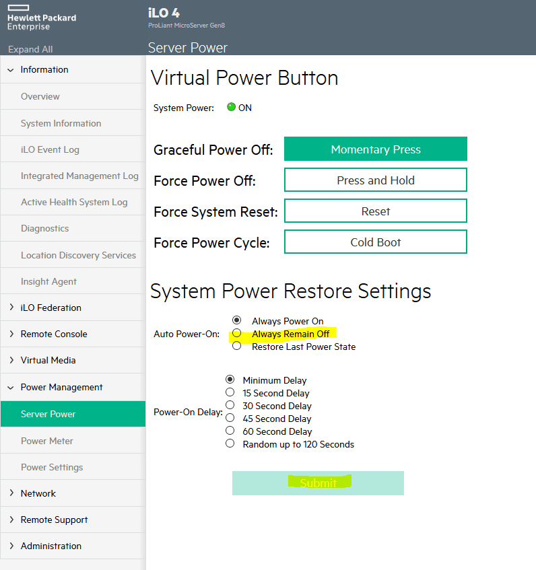The height and width of the screenshot is (570, 536).
Task: Click the Virtual Power Button heading
Action: 244,78
